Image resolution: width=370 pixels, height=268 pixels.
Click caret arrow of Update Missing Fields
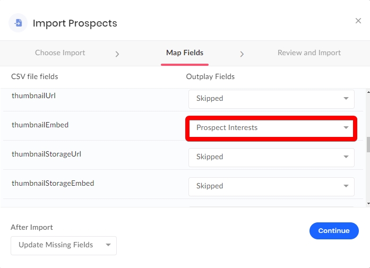[108, 245]
